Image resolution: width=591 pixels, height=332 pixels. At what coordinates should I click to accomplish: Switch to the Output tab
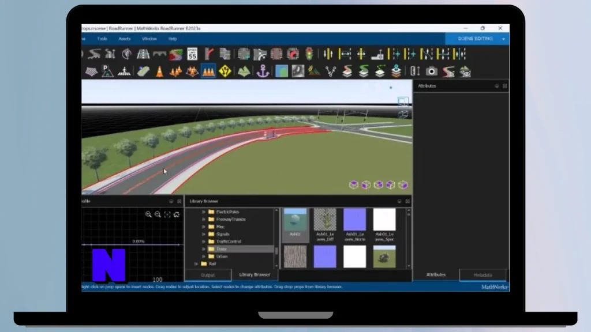(x=208, y=275)
